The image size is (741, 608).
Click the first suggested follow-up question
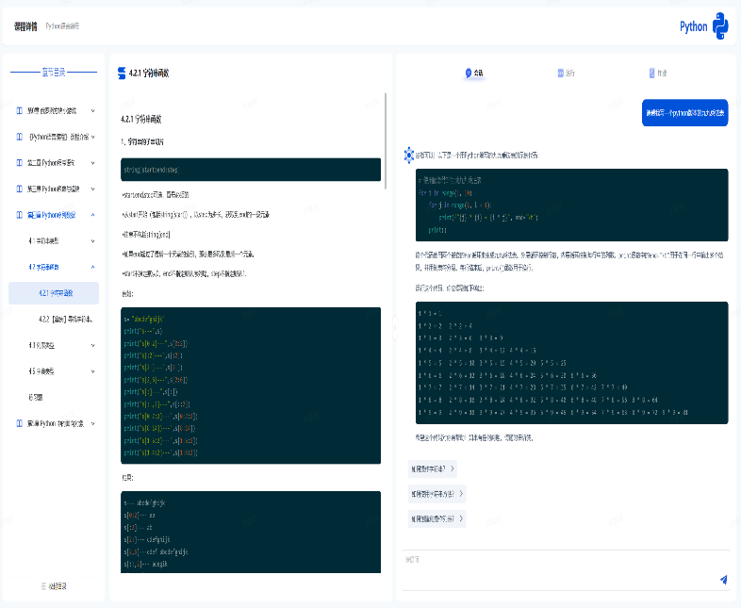433,468
